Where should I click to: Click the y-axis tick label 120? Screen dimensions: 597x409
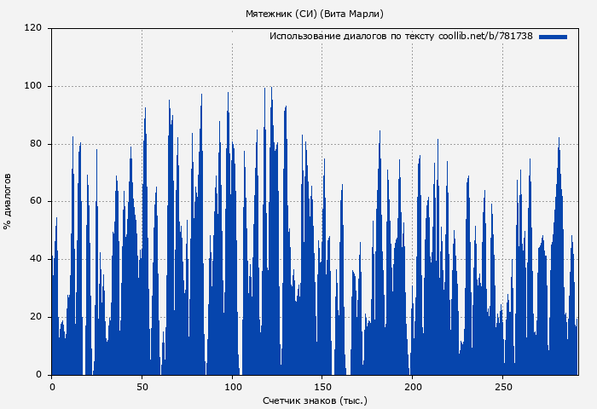(33, 28)
